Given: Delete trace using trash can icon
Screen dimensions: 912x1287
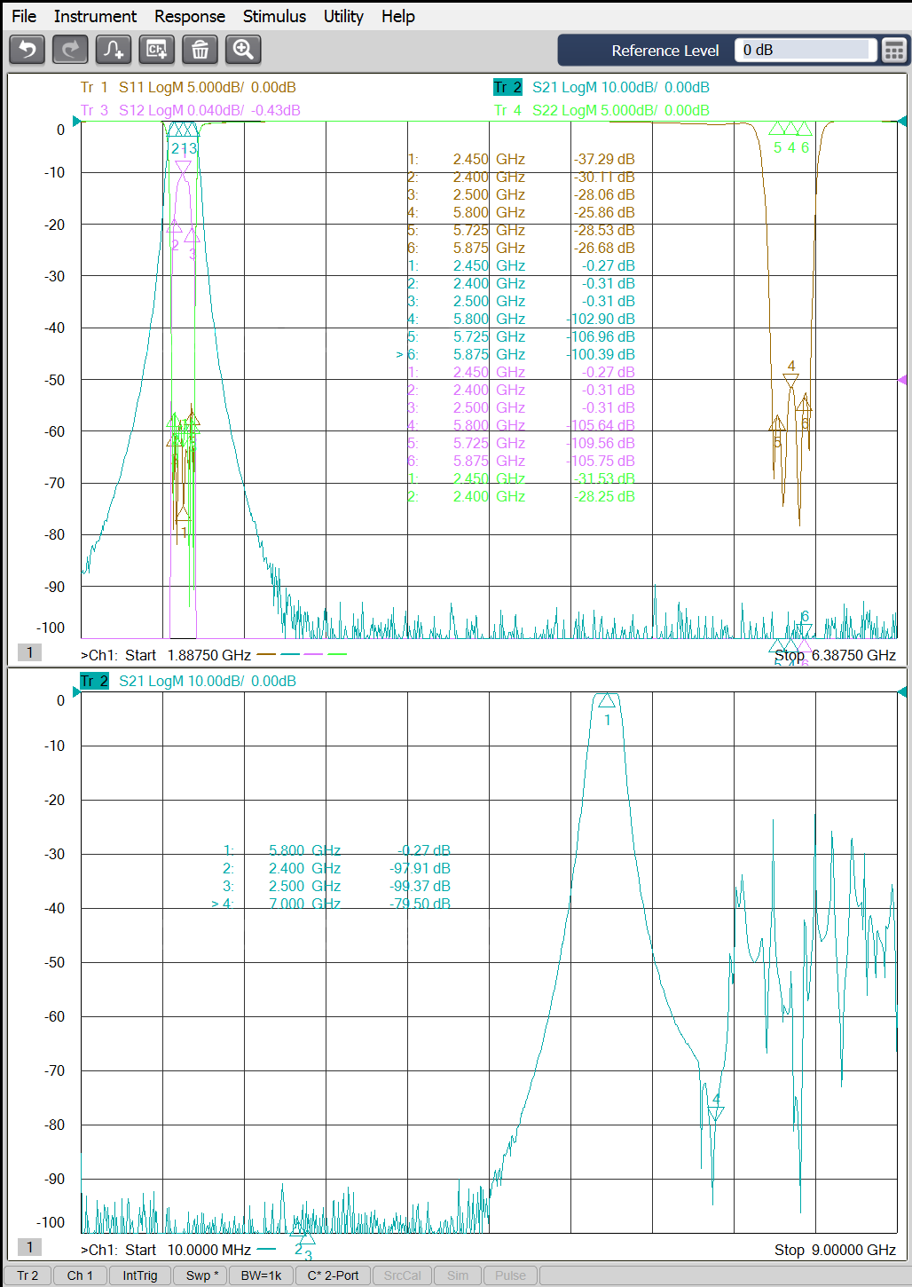Looking at the screenshot, I should (200, 50).
